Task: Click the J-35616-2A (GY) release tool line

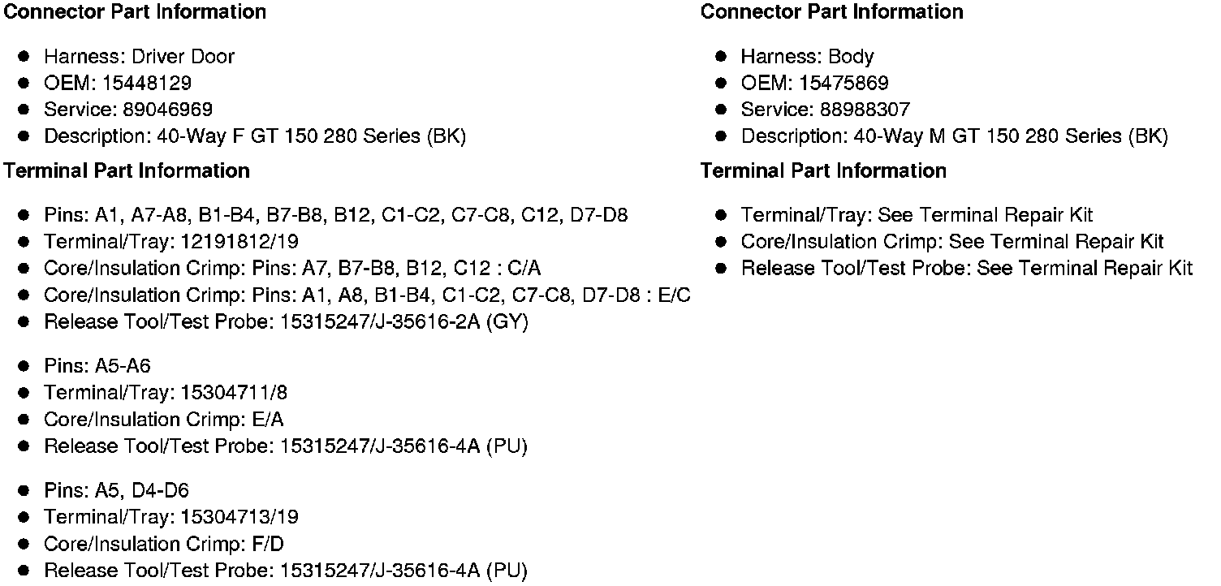Action: coord(286,322)
